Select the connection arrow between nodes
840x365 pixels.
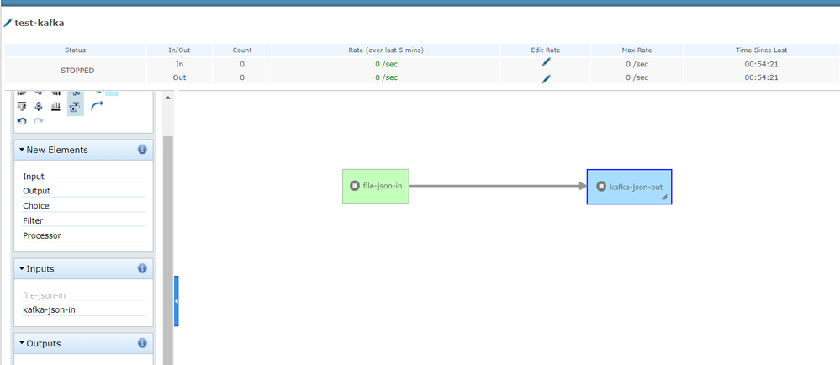[x=499, y=186]
